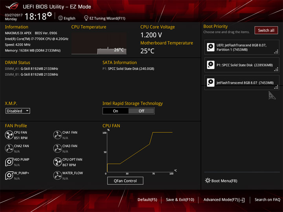This screenshot has height=212, width=283.
Task: Click the 18:18 clock display
Action: point(35,16)
